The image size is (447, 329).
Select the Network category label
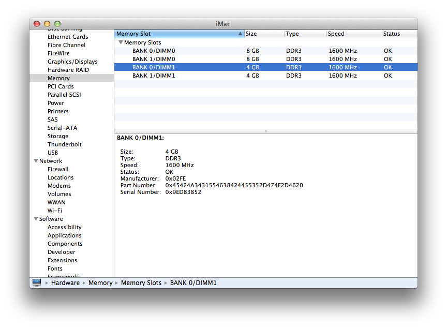(51, 161)
